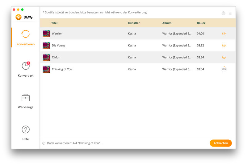247x165 pixels.
Task: Click the album cover thumbnail for Thinking of You
Action: click(46, 69)
